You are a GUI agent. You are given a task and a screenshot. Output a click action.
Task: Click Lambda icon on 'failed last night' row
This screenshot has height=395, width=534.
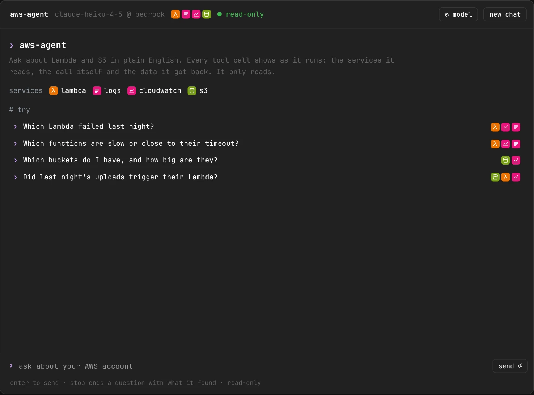pos(495,127)
